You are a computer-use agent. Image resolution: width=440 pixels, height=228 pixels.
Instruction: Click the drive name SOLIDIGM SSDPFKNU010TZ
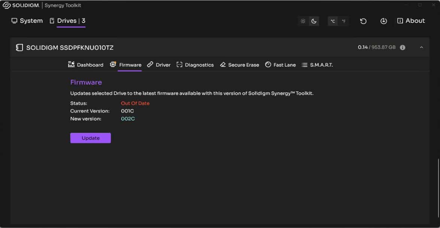70,47
